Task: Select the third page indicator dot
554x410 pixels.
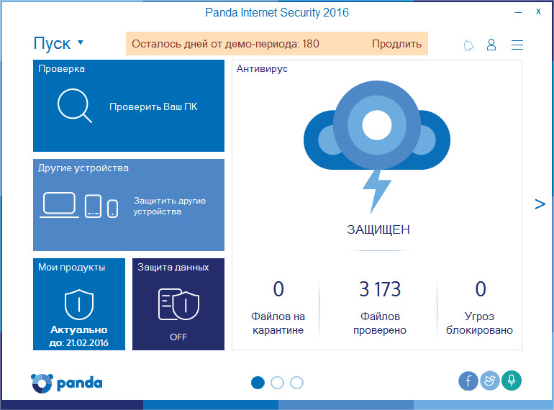Action: [x=296, y=383]
